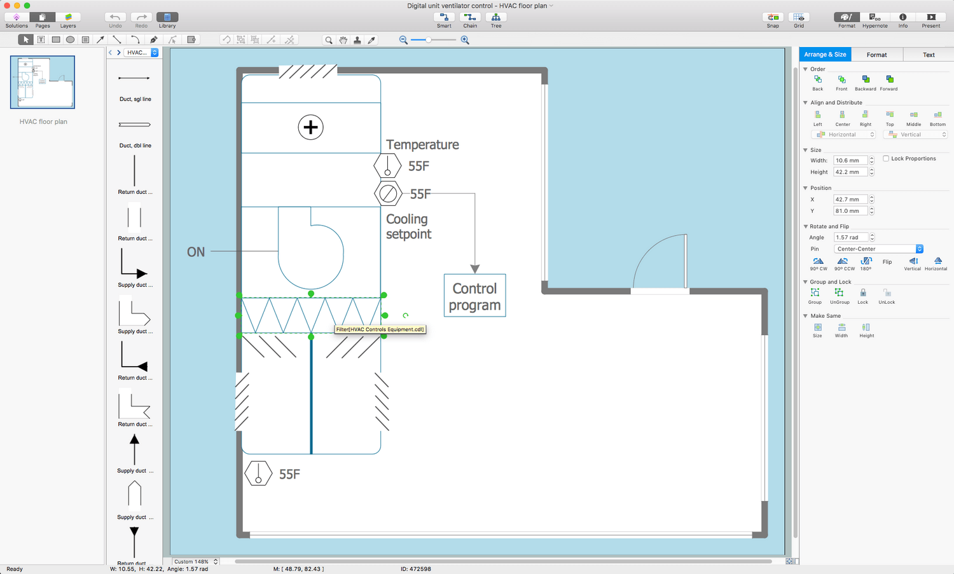
Task: Send the selection to Back
Action: coord(817,81)
